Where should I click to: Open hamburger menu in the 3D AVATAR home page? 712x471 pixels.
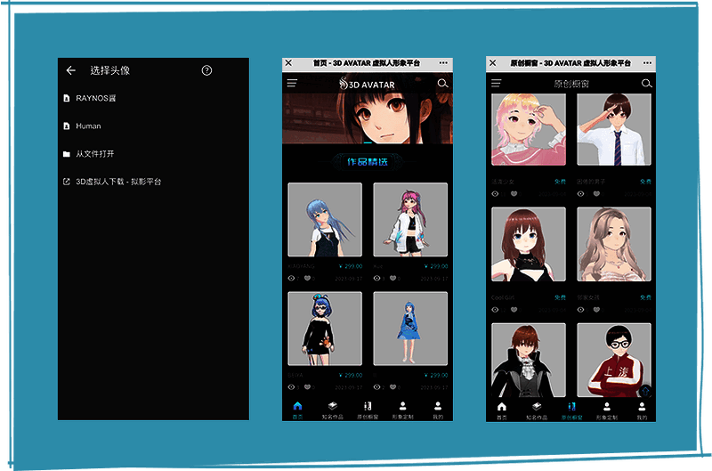pos(292,84)
